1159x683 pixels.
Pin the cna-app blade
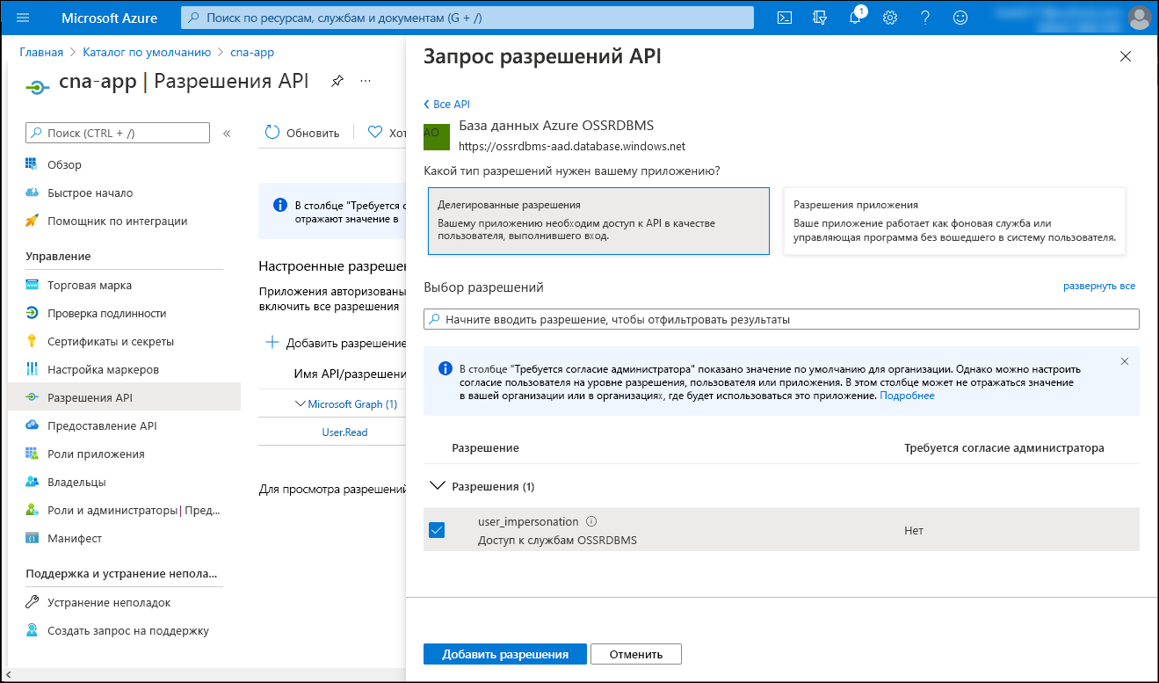pyautogui.click(x=337, y=81)
